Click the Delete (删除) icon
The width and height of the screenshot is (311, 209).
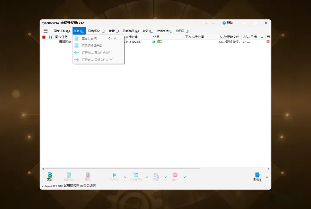(88, 175)
